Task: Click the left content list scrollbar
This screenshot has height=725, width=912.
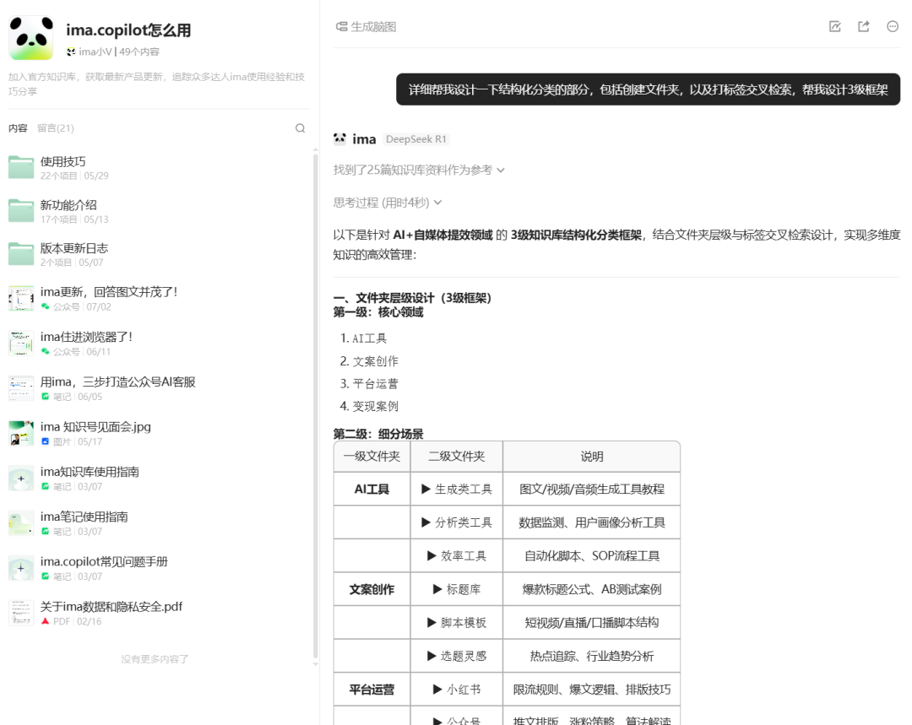Action: click(x=315, y=407)
